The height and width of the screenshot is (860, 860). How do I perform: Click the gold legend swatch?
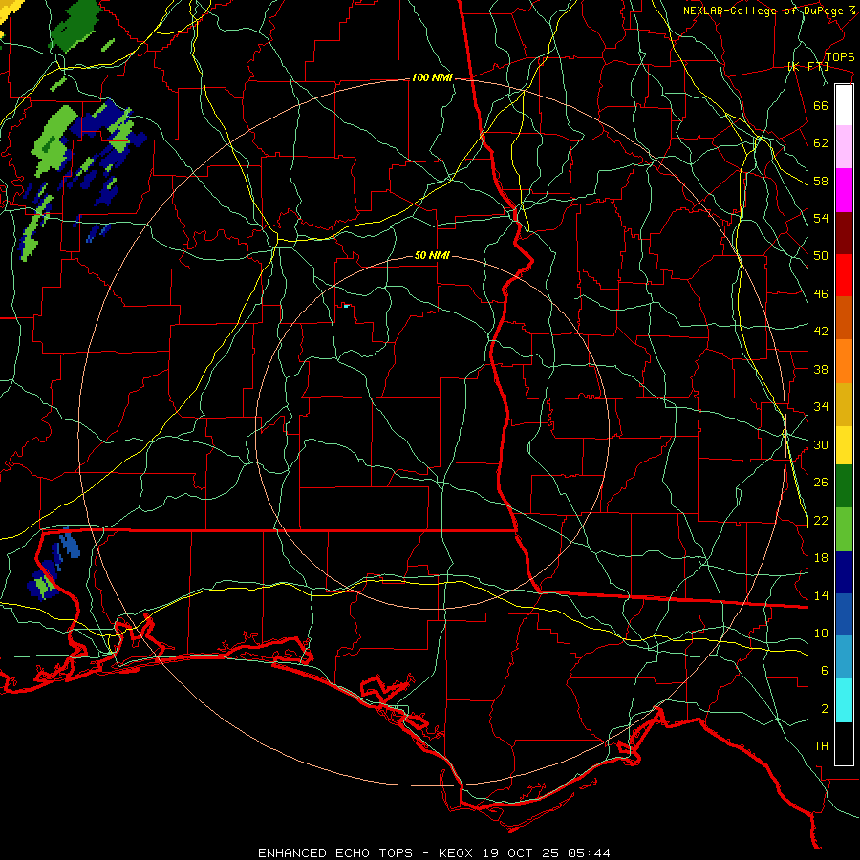844,405
